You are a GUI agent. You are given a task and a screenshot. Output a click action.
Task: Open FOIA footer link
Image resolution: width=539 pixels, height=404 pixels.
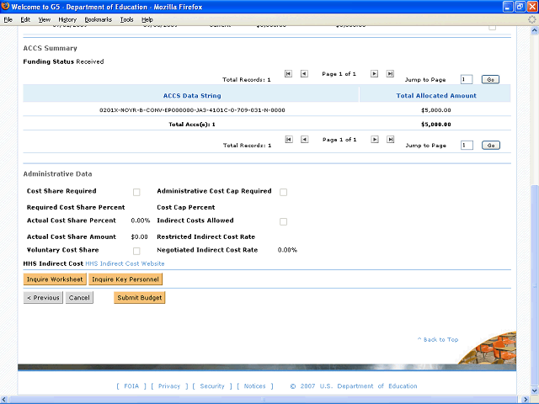tap(131, 385)
